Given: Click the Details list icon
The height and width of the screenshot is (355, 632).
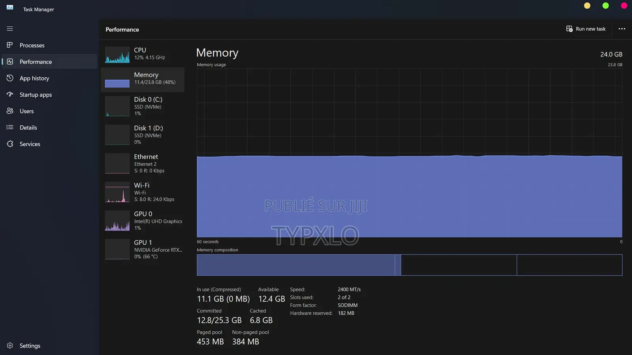Looking at the screenshot, I should point(10,127).
